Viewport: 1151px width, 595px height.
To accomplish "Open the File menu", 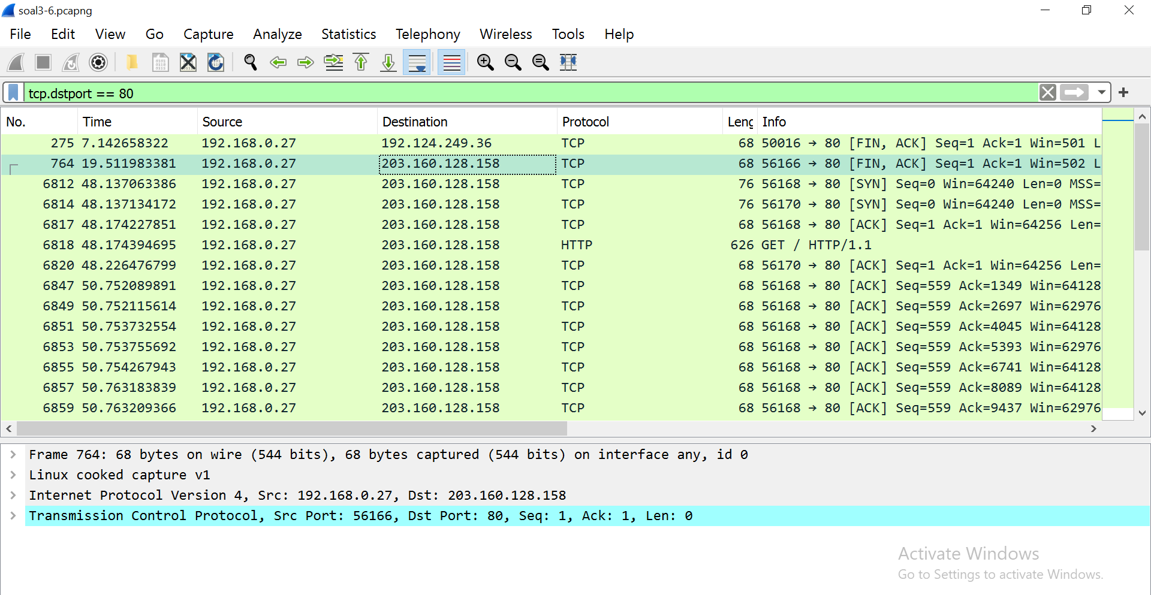I will coord(20,34).
